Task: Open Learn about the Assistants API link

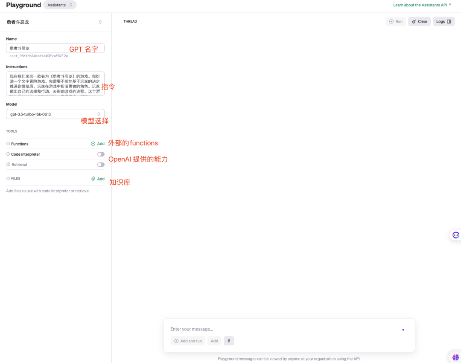Action: (422, 5)
